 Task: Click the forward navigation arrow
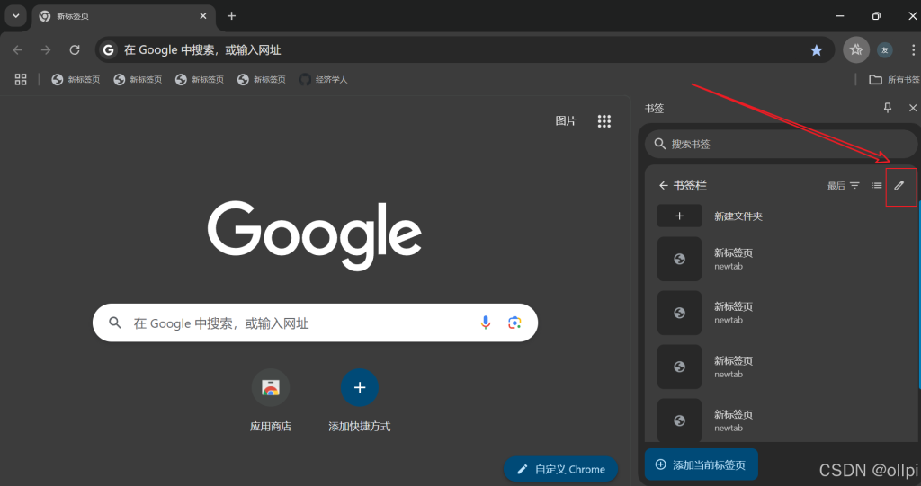coord(46,50)
